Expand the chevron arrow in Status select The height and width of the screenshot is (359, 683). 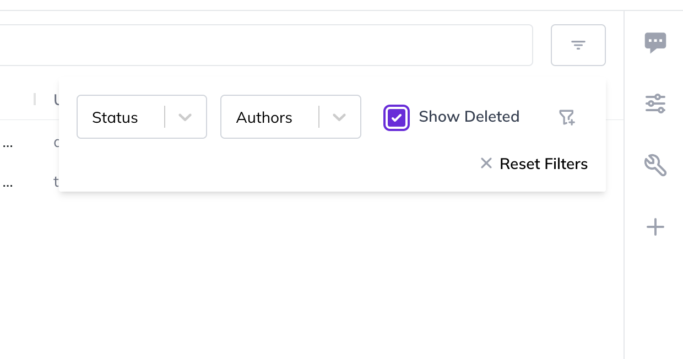185,117
